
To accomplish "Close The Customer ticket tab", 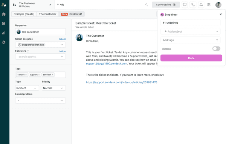I will point(50,5).
